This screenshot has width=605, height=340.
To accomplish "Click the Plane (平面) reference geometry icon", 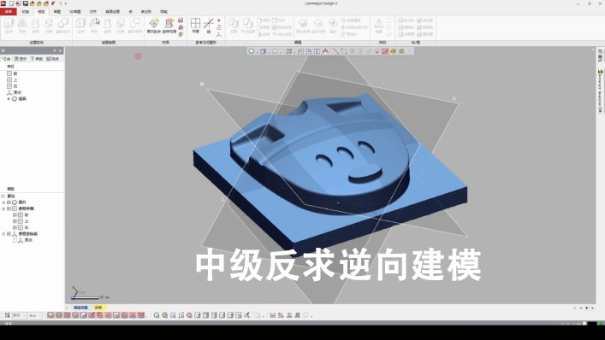I will [196, 26].
